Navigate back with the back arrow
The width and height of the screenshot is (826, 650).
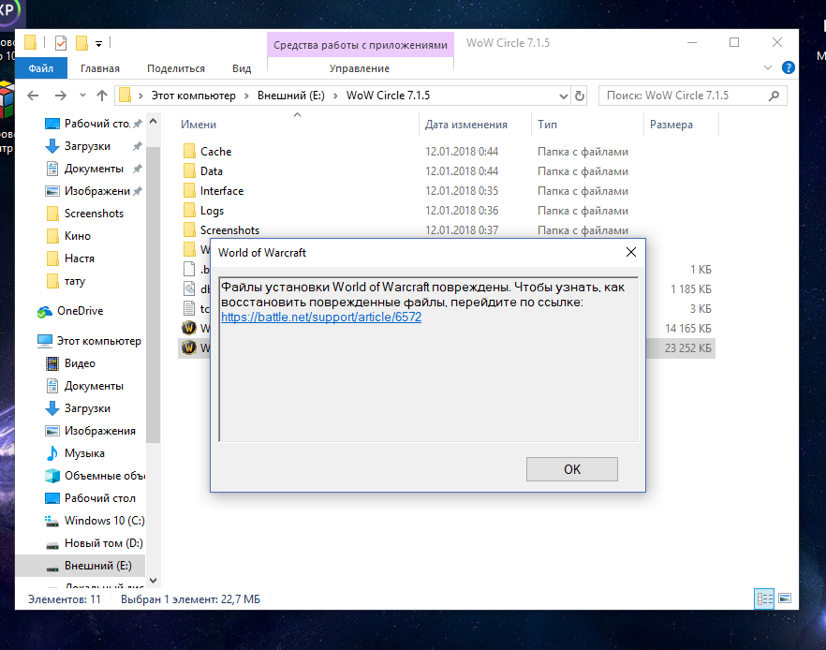click(34, 96)
